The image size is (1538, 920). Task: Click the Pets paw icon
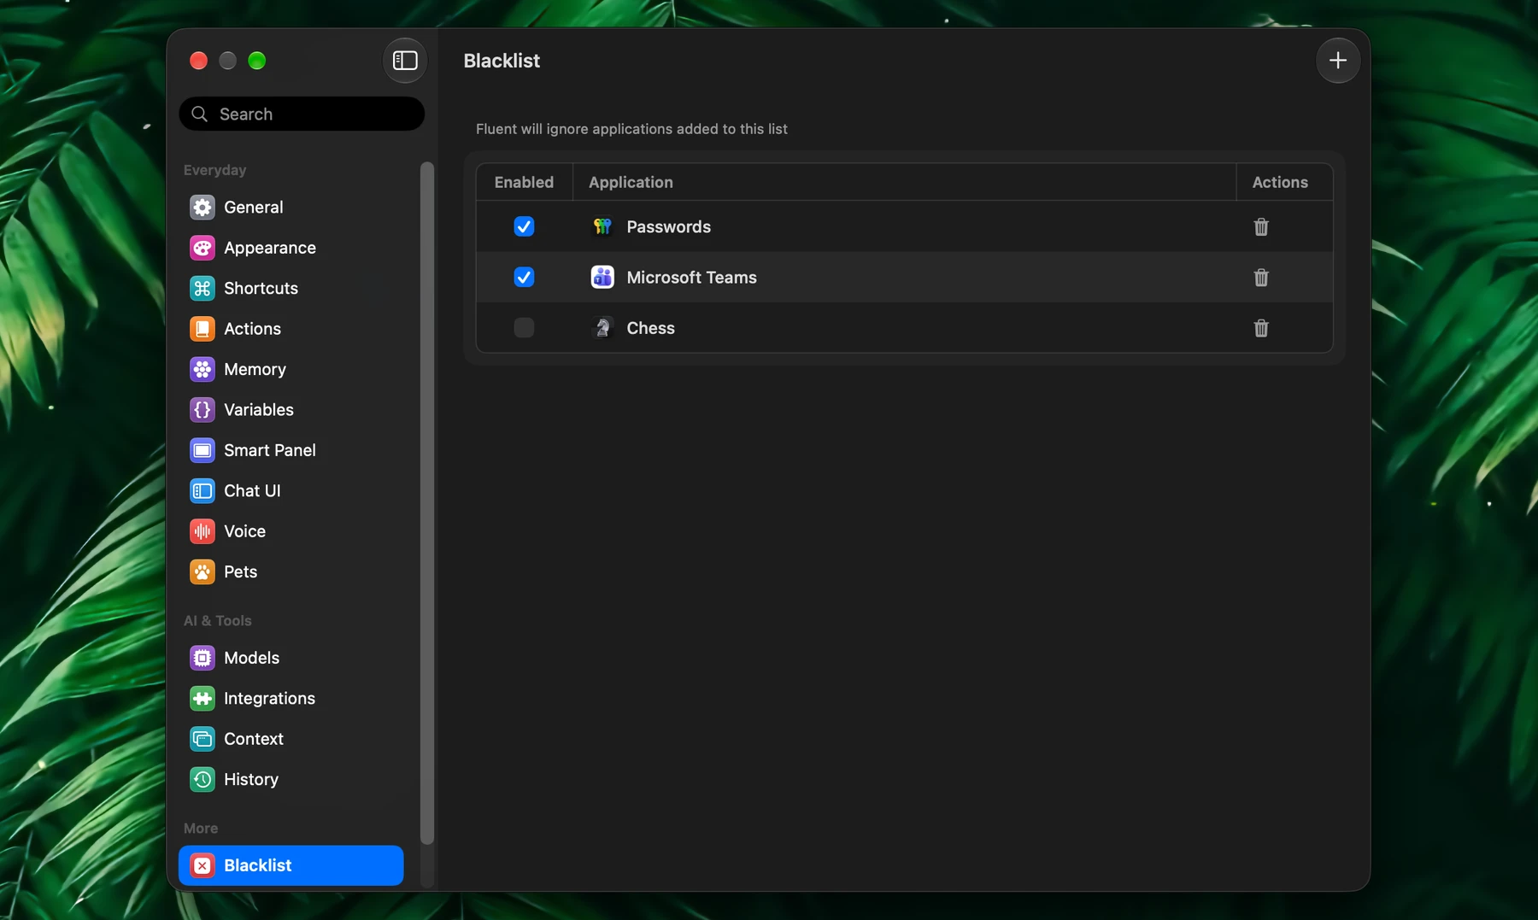click(203, 571)
